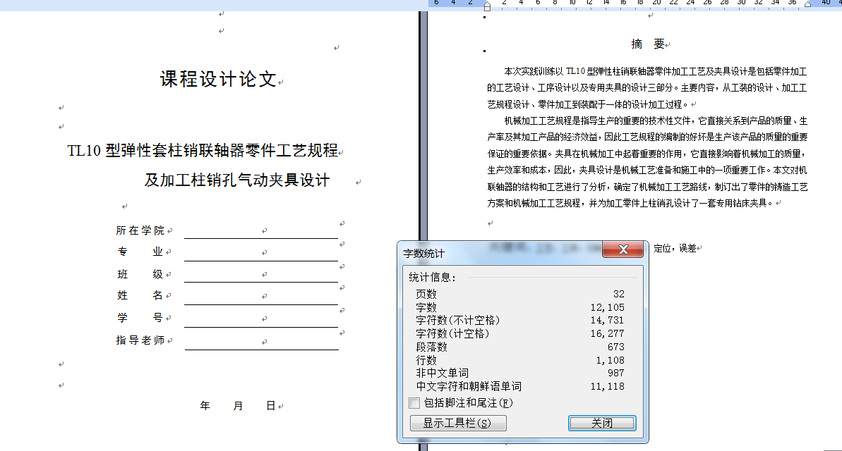Click the 字数 value 12,105
Viewport: 842px width, 451px height.
(608, 307)
